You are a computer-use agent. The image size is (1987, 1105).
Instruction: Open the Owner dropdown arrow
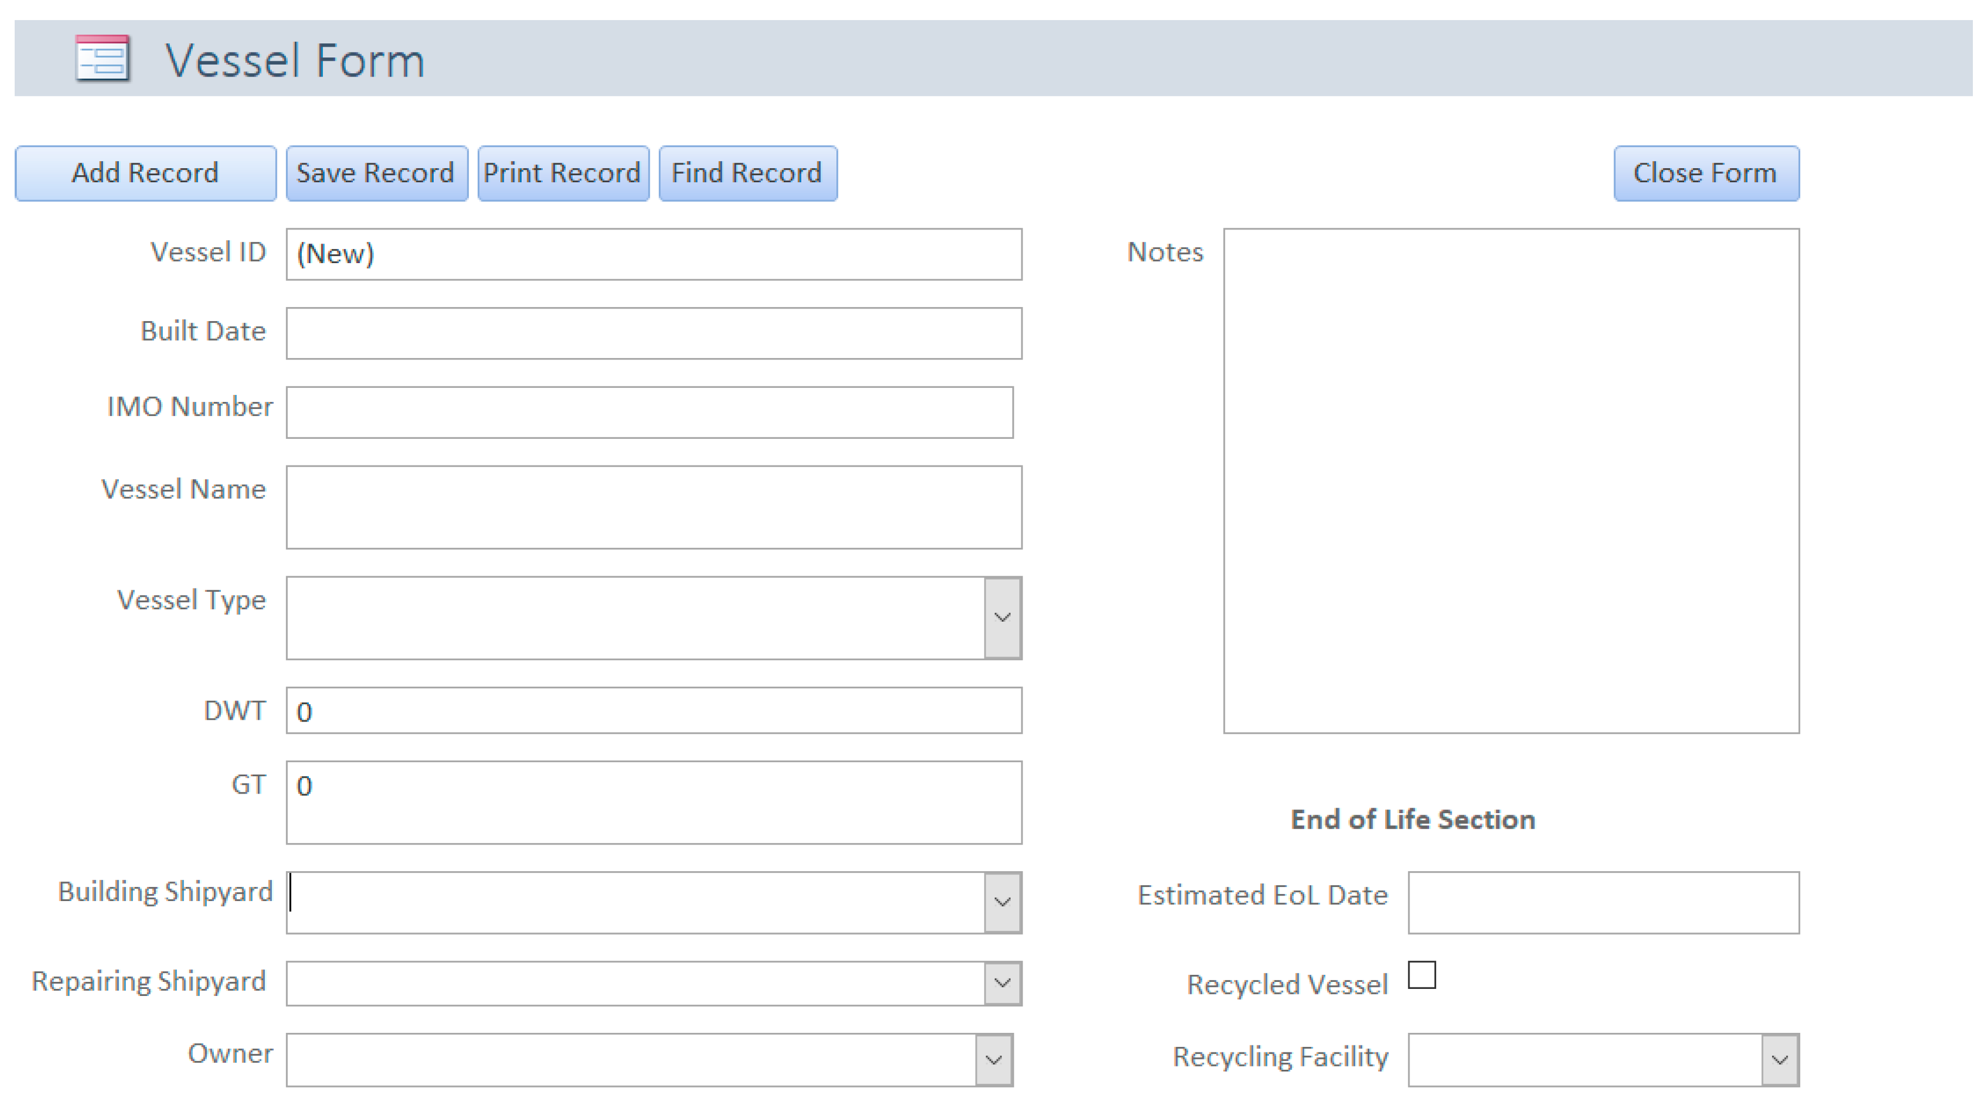pyautogui.click(x=993, y=1061)
